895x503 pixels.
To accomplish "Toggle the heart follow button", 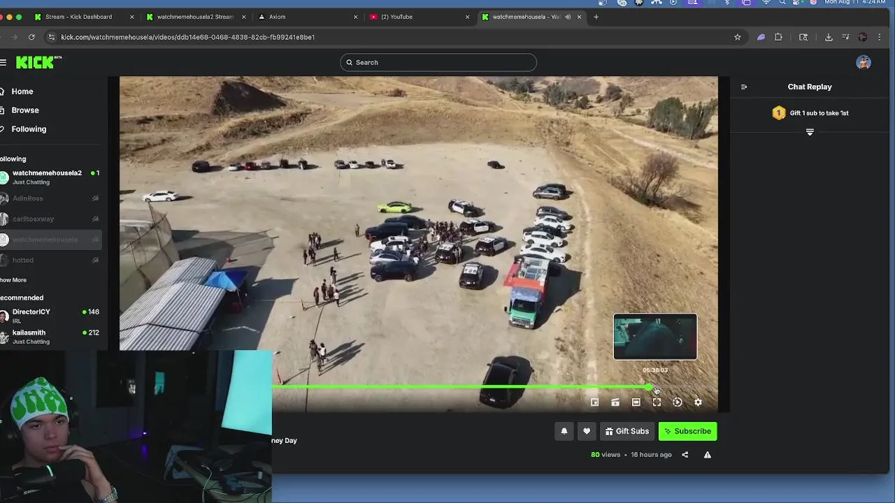I will point(587,431).
